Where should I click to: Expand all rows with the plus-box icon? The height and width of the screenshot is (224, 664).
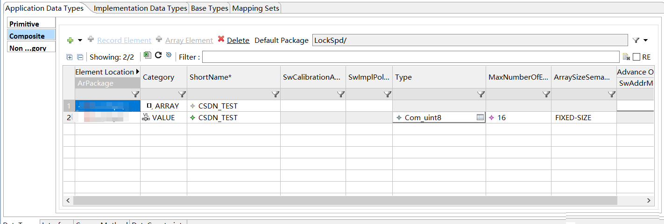[70, 57]
